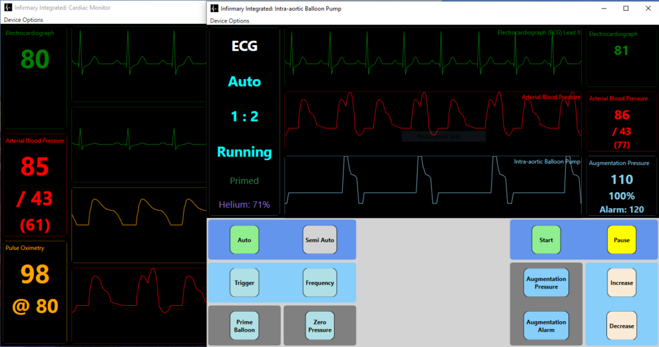Select the Semi Auto mode button
The height and width of the screenshot is (347, 659).
tap(319, 240)
